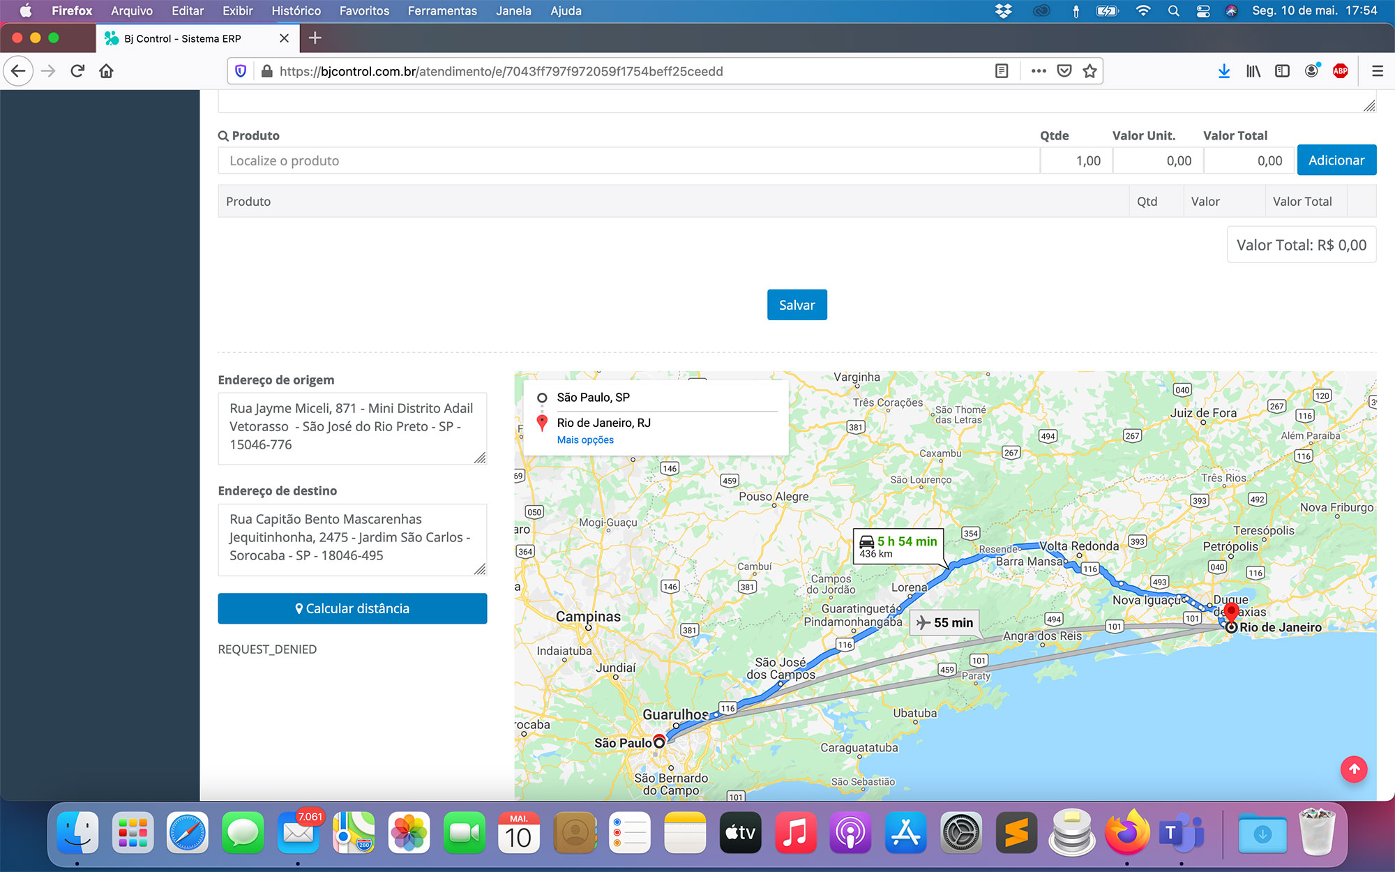Image resolution: width=1395 pixels, height=872 pixels.
Task: Open Firefox hamburger application menu
Action: pyautogui.click(x=1377, y=71)
